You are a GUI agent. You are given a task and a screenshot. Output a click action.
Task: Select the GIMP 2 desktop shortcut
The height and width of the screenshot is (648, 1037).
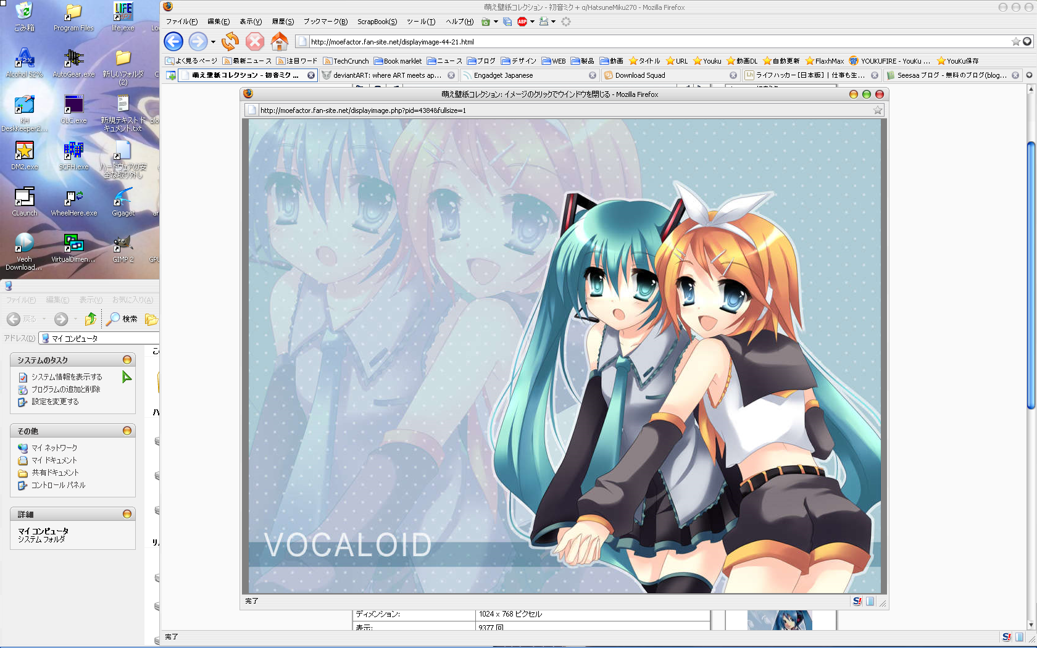click(123, 248)
